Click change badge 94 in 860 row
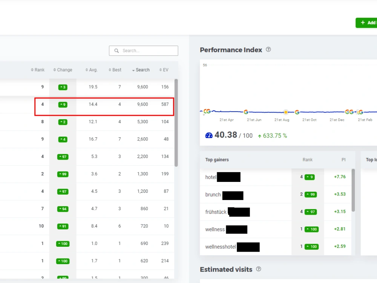This screenshot has height=283, width=377. (x=63, y=209)
